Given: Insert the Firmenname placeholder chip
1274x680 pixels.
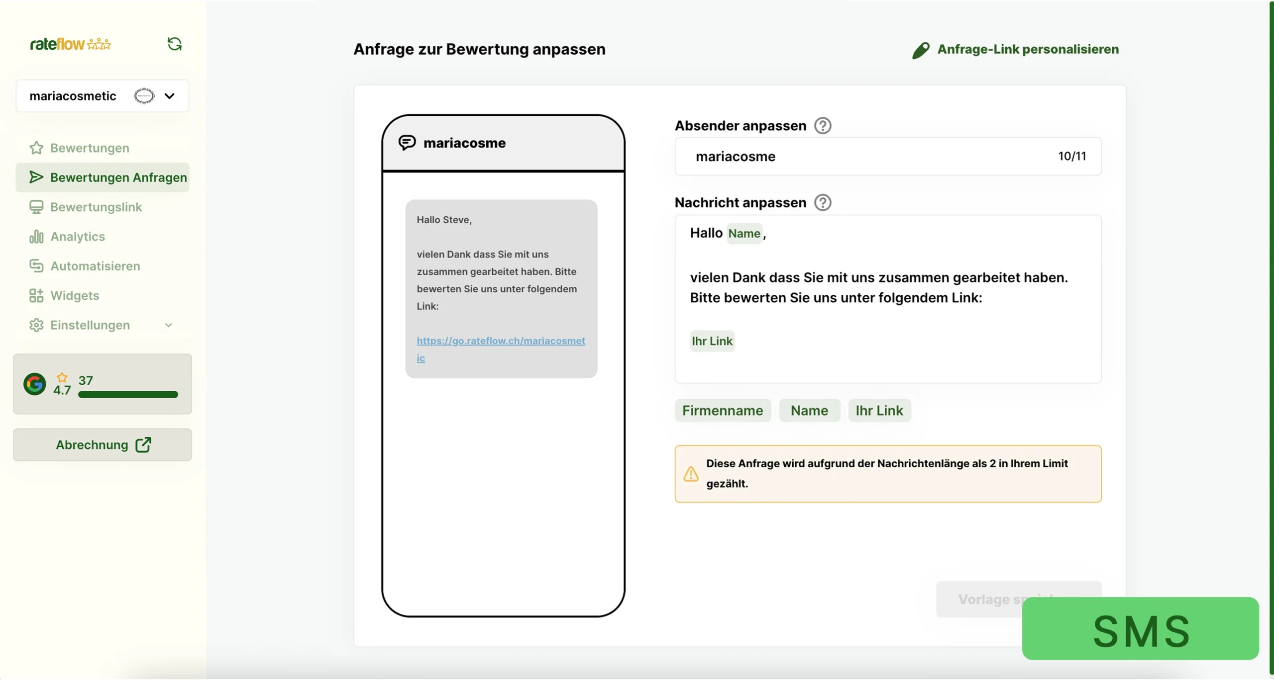Looking at the screenshot, I should (722, 411).
